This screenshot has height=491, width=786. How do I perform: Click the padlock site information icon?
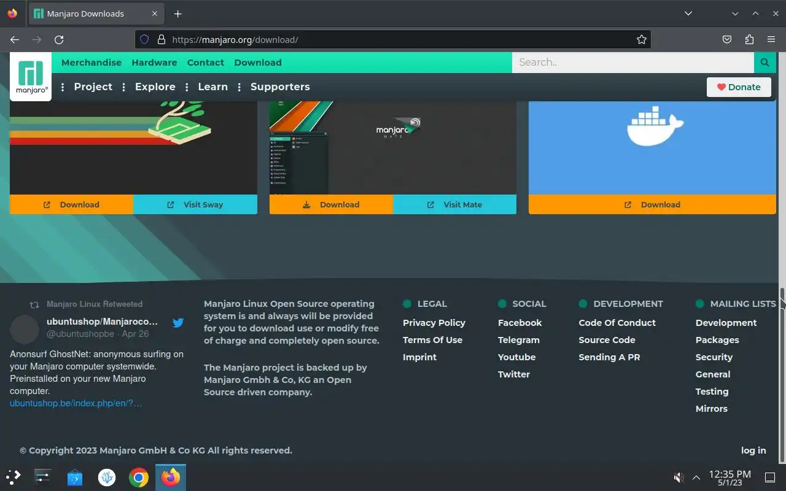(161, 39)
